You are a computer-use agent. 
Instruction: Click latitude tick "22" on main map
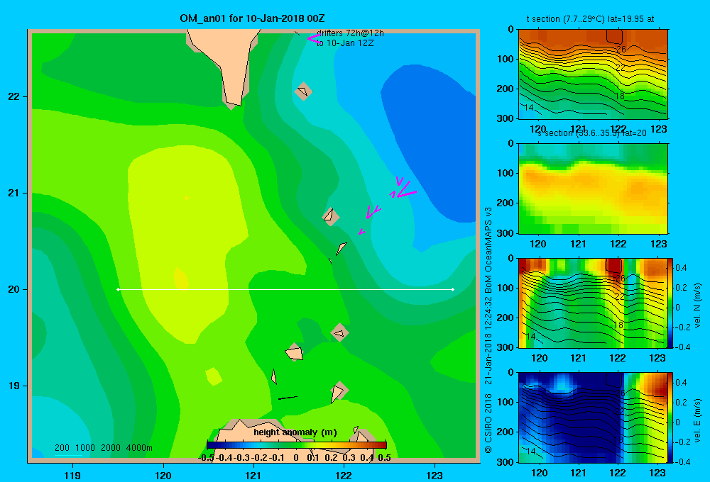[x=14, y=96]
